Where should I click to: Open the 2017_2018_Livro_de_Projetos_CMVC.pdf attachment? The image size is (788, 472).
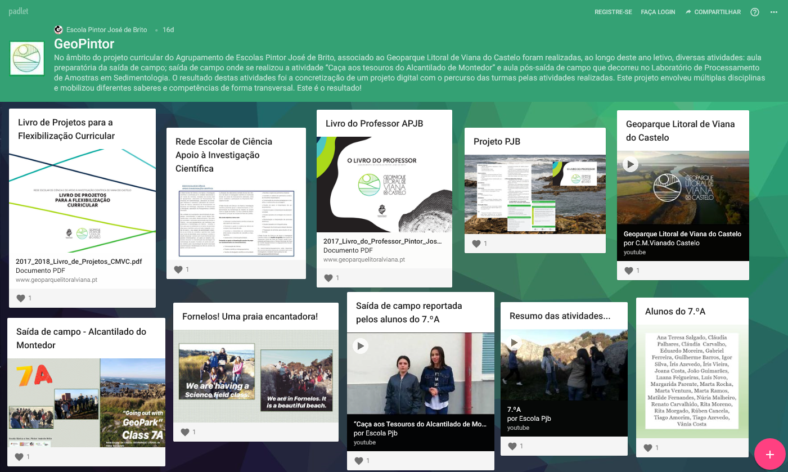(79, 262)
